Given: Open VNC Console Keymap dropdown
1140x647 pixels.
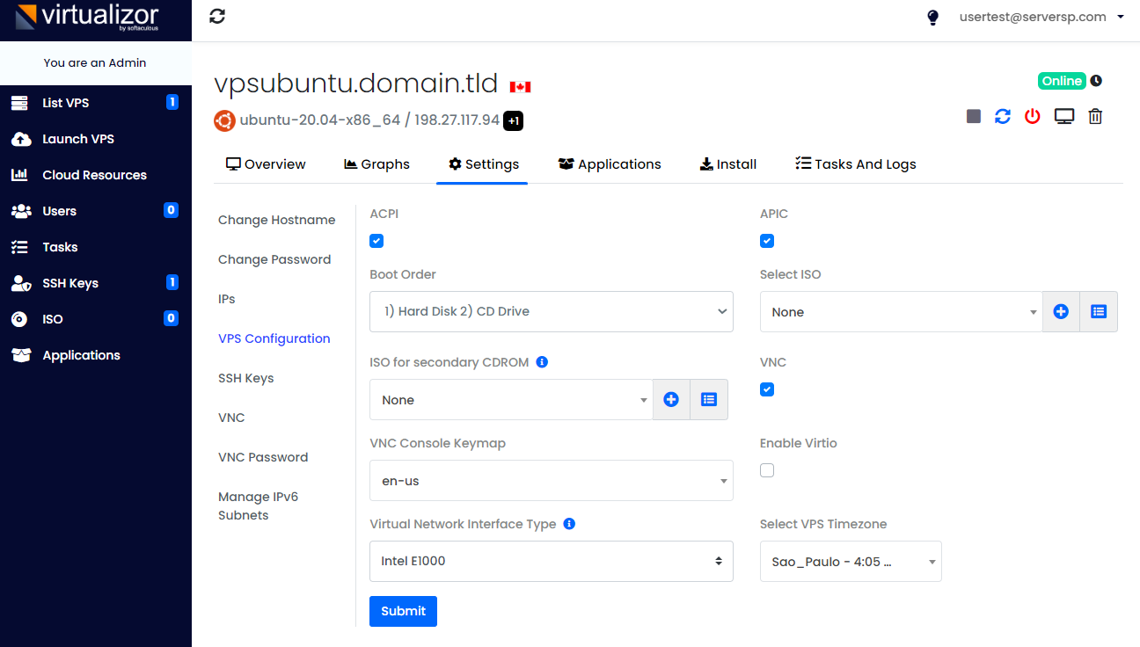Looking at the screenshot, I should click(x=552, y=481).
